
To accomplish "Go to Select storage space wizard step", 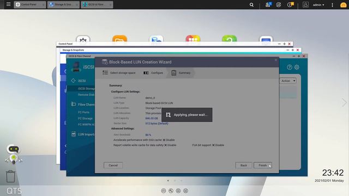I will point(119,72).
